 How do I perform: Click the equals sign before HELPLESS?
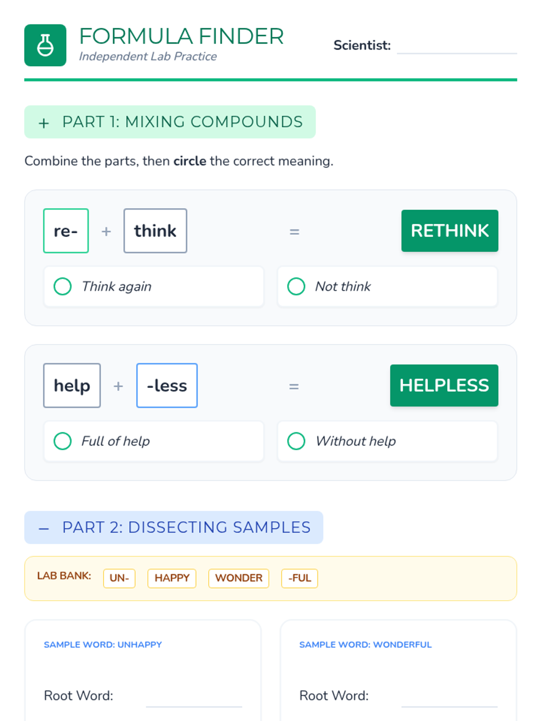(x=294, y=386)
